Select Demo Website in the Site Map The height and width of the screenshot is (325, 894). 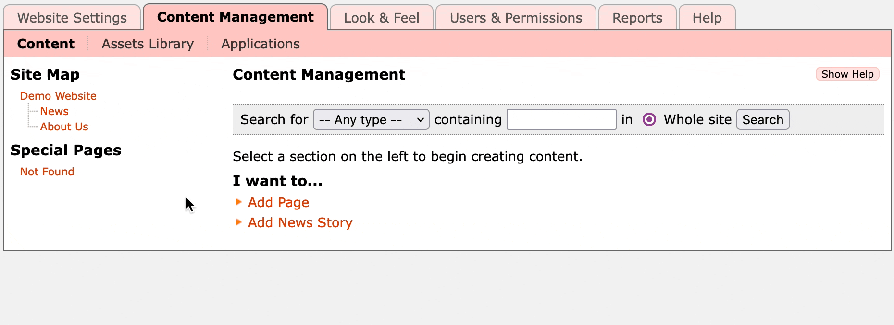click(58, 96)
